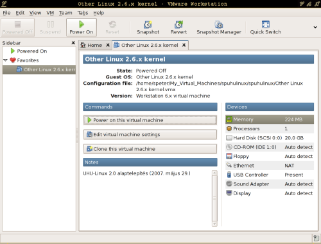
Task: Click Notes scrollbar down arrow
Action: 214,224
